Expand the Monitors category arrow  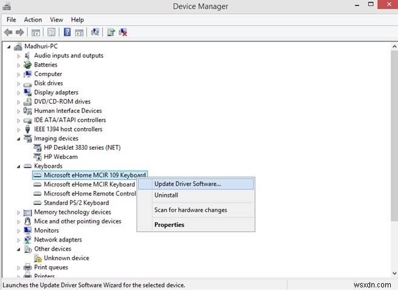pyautogui.click(x=19, y=231)
